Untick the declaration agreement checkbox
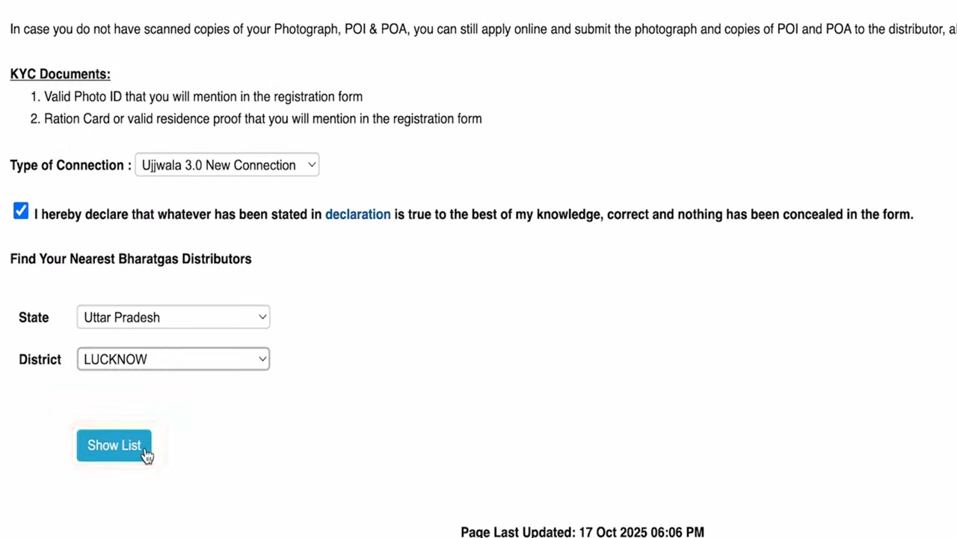Screen dimensions: 957x538 [x=21, y=212]
